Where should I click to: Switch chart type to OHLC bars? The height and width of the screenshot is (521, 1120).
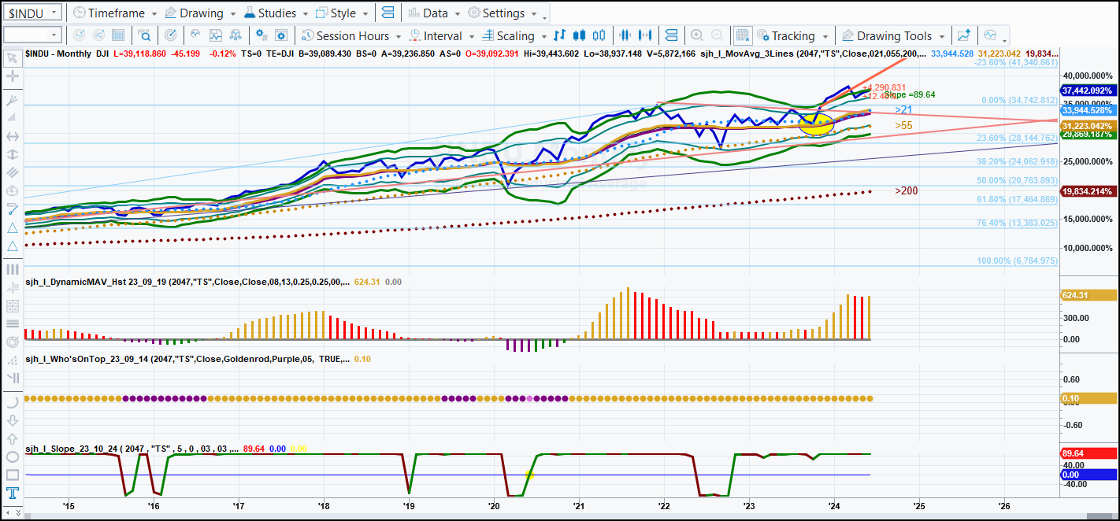pos(560,35)
